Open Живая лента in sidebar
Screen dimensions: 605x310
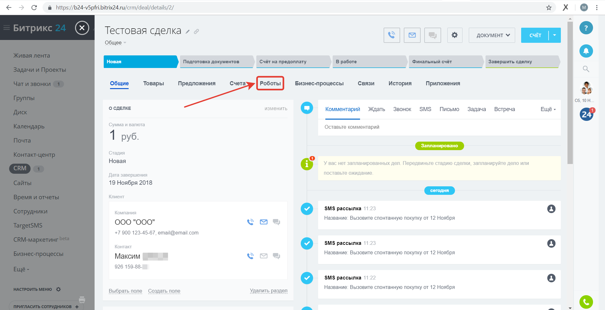pyautogui.click(x=32, y=56)
